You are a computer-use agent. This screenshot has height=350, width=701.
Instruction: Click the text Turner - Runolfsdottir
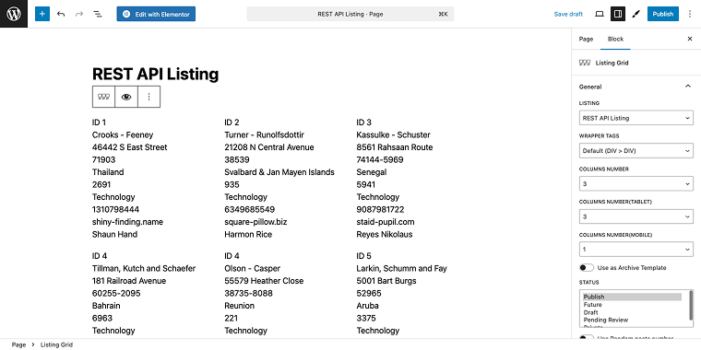point(264,134)
